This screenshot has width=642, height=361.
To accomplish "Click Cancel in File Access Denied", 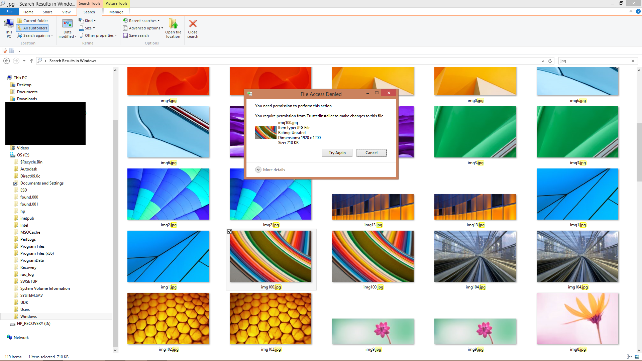I will tap(371, 153).
